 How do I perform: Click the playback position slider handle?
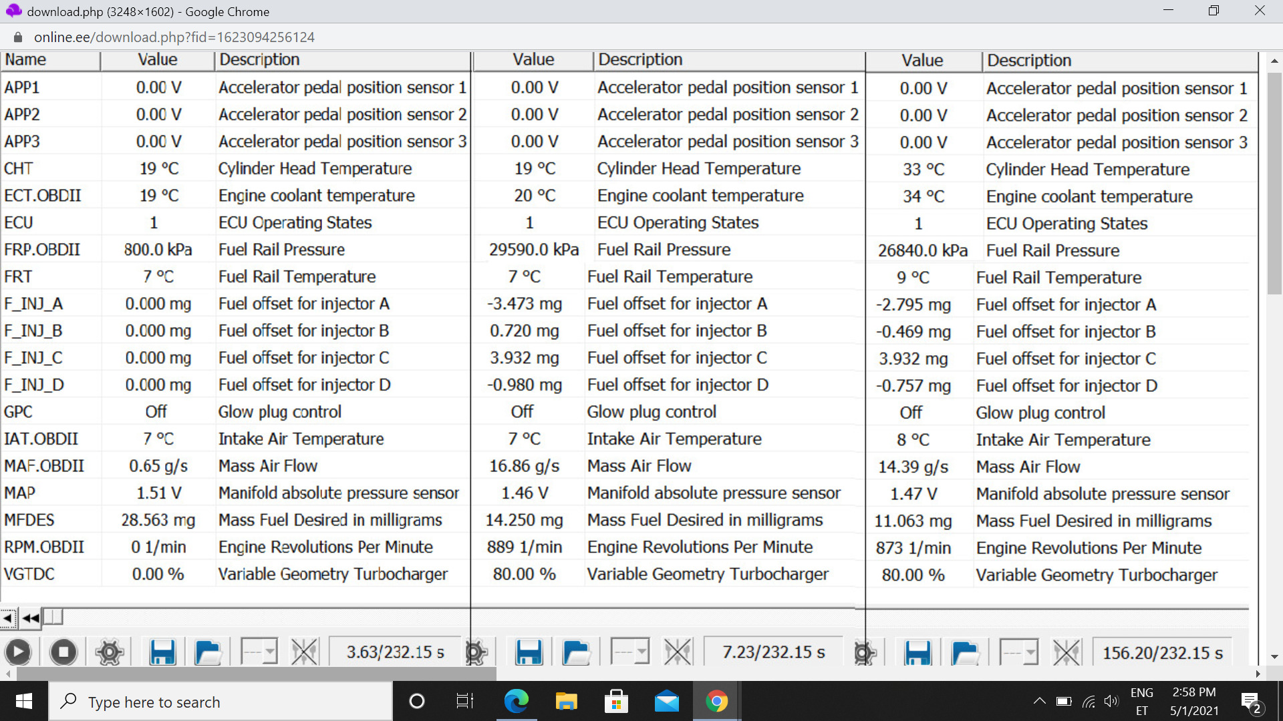pyautogui.click(x=53, y=617)
